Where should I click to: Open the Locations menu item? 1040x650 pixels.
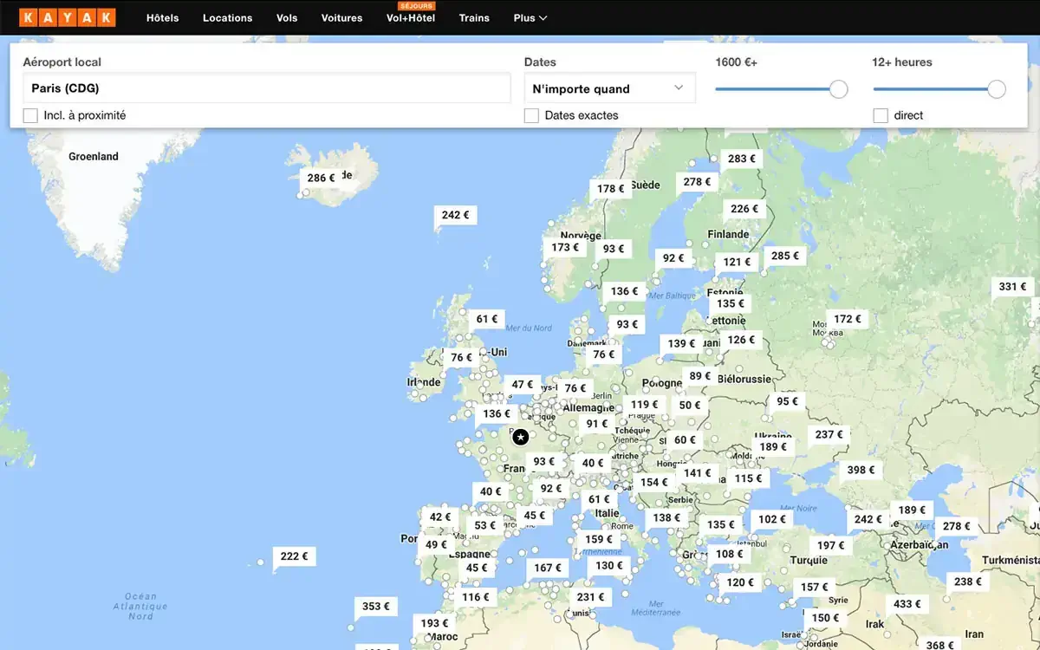click(228, 18)
